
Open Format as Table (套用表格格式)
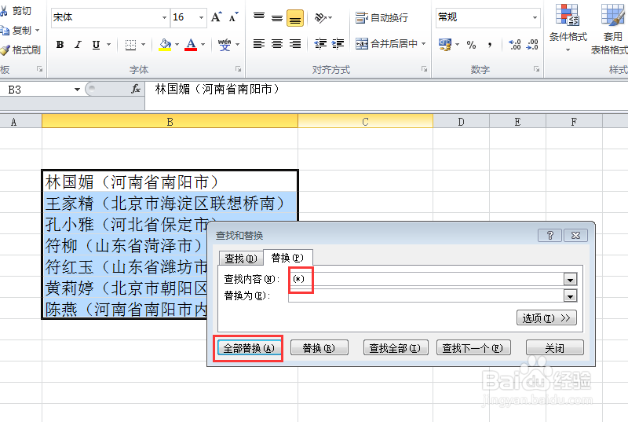click(x=611, y=29)
